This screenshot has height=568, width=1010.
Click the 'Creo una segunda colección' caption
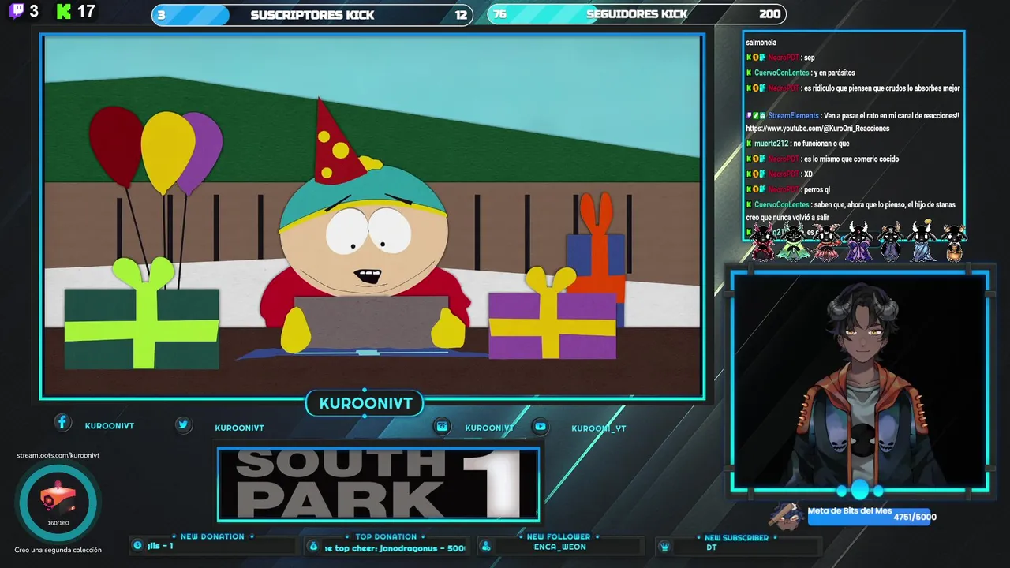coord(58,550)
